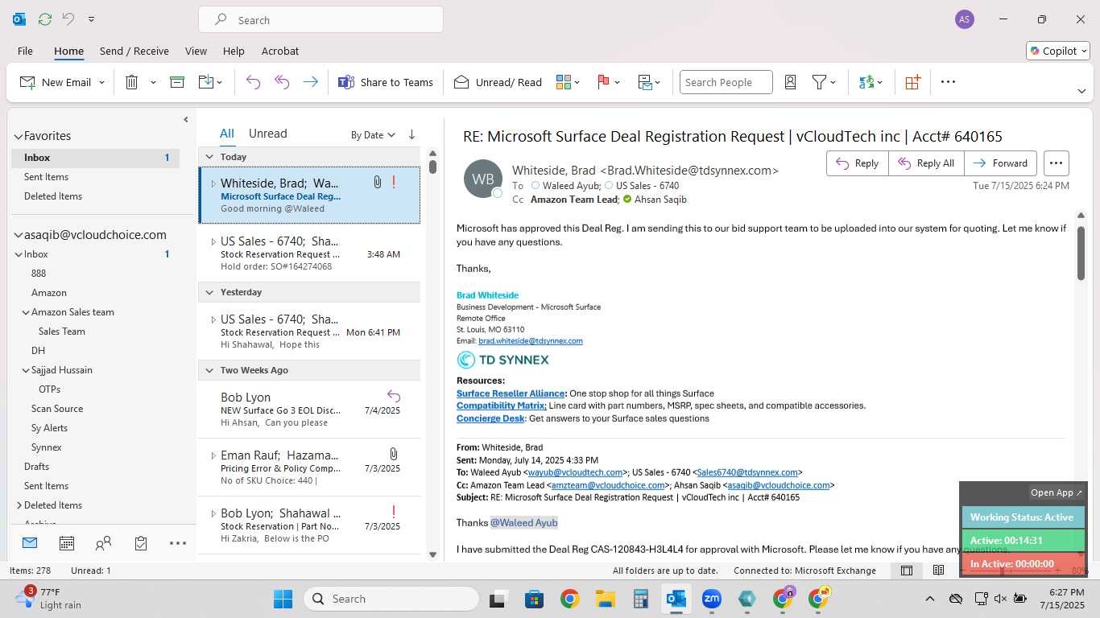Collapse the Sajjad Hussain folder
This screenshot has width=1100, height=618.
coord(26,370)
